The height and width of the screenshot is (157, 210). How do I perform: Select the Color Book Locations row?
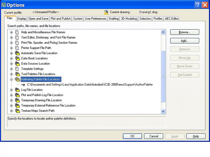click(x=34, y=58)
